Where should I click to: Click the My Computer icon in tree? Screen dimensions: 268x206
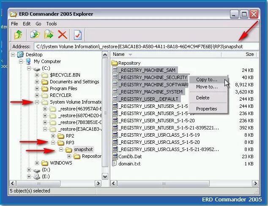click(28, 61)
